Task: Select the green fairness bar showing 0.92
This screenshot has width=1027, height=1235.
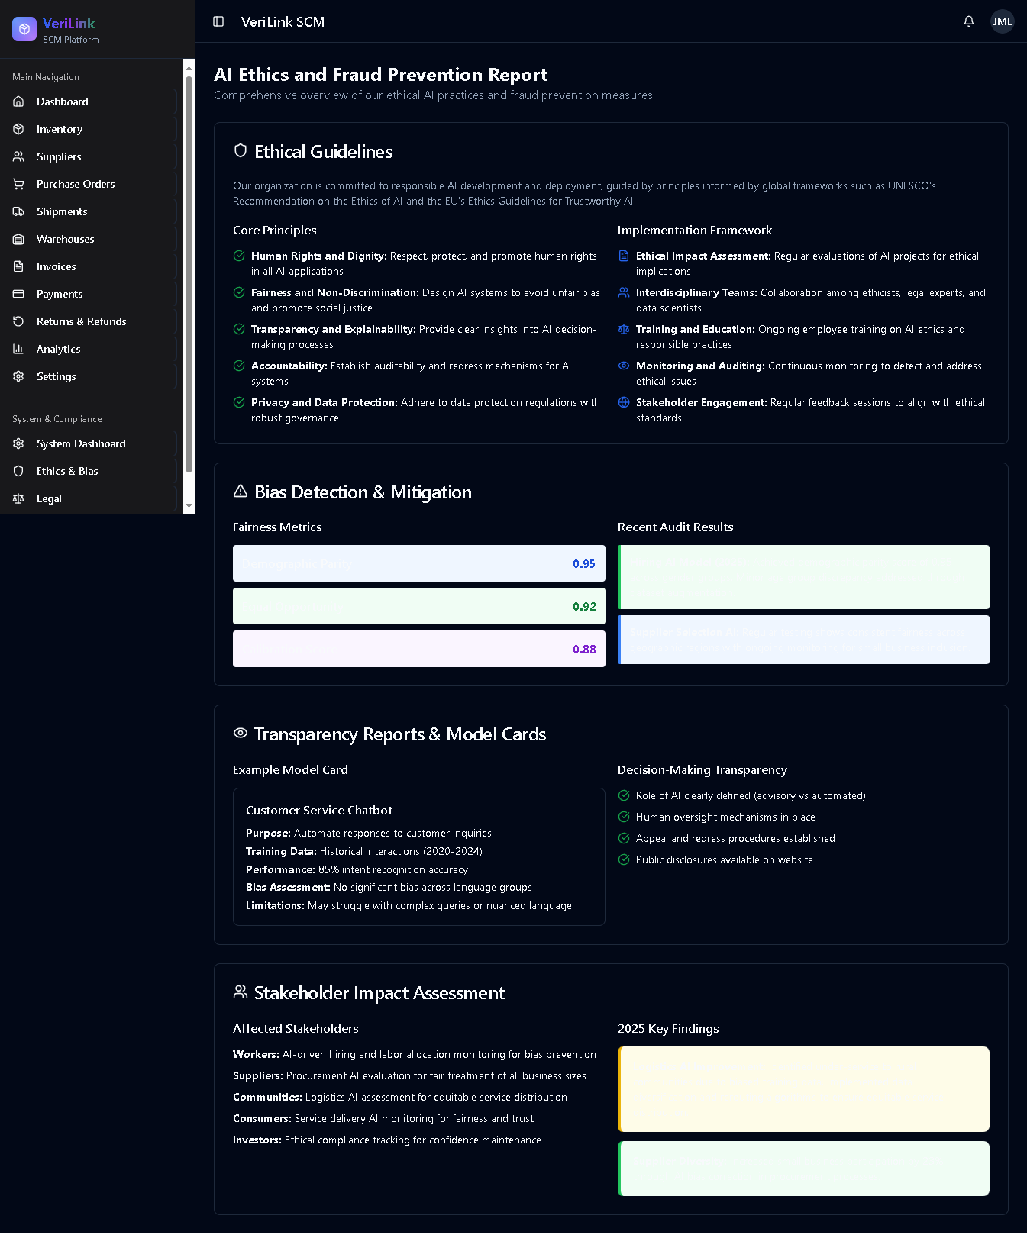Action: pyautogui.click(x=419, y=606)
